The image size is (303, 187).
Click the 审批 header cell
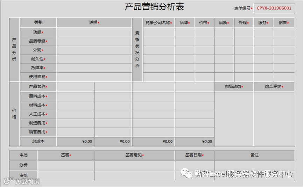click(x=23, y=155)
